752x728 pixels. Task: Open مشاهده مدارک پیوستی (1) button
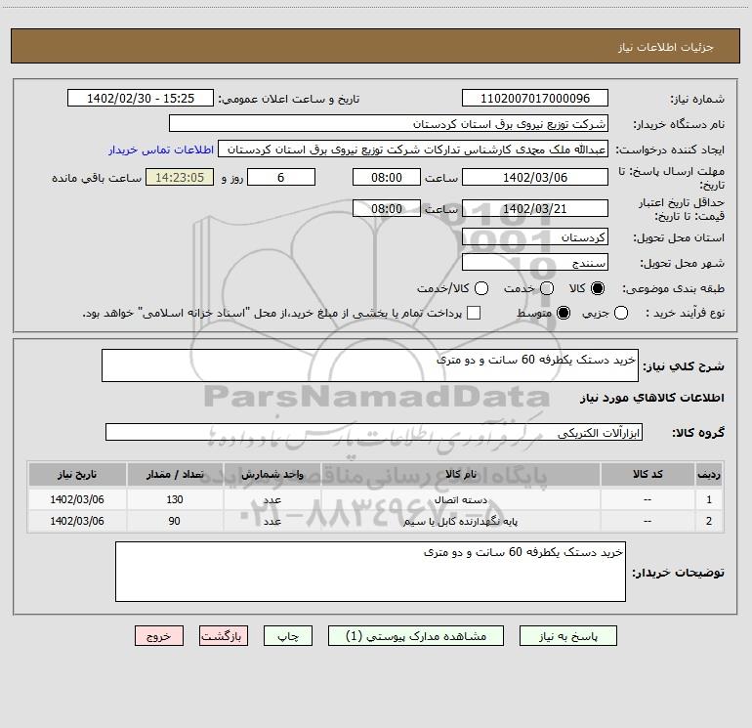pos(416,636)
